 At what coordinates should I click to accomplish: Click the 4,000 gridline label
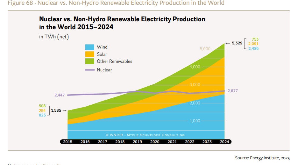[195, 67]
